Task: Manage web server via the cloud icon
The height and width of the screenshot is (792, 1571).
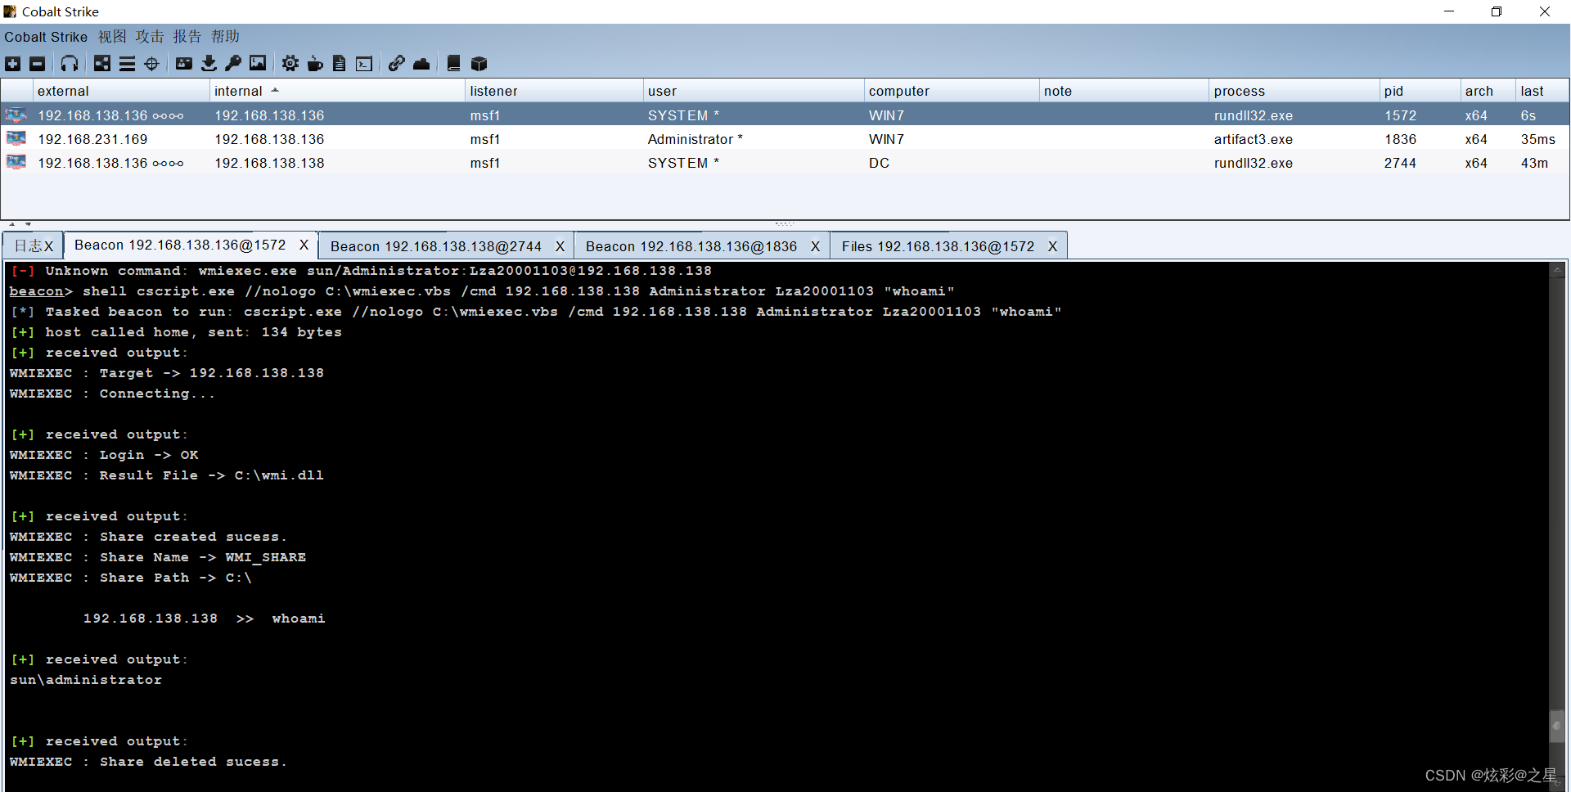Action: 421,64
